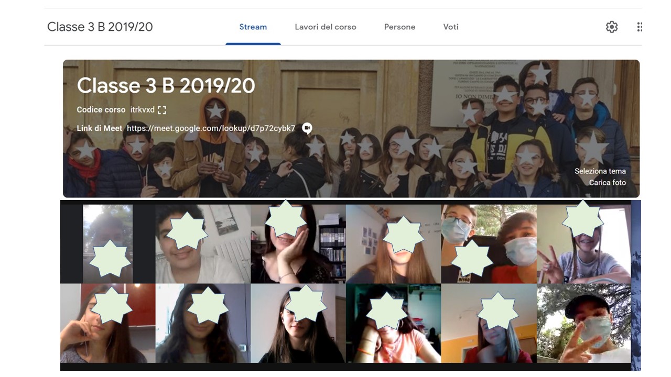The height and width of the screenshot is (377, 671).
Task: Click the Codice corso label
Action: [101, 110]
